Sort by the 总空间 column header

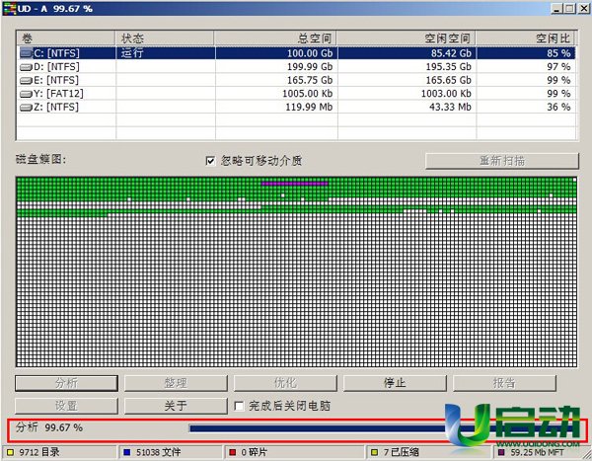(x=275, y=38)
